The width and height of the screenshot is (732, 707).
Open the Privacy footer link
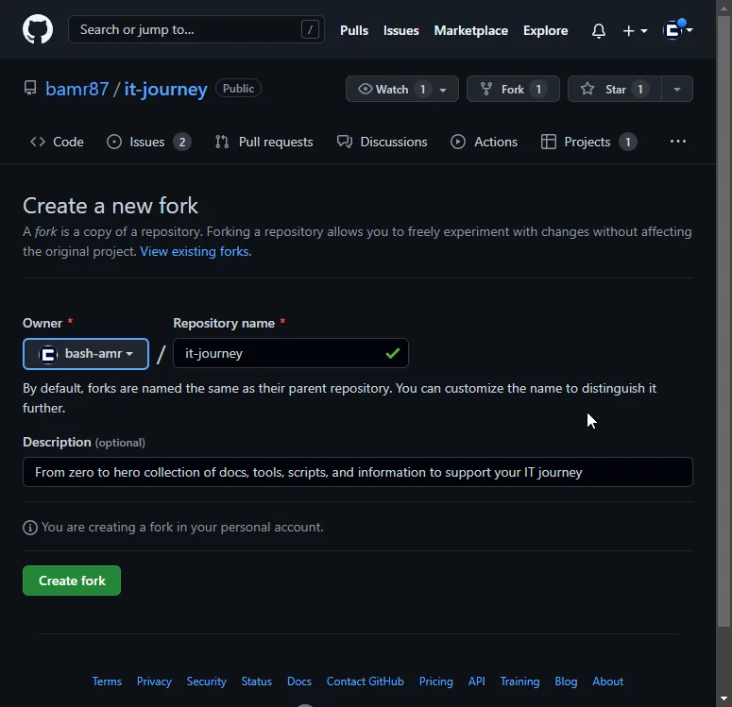point(154,682)
